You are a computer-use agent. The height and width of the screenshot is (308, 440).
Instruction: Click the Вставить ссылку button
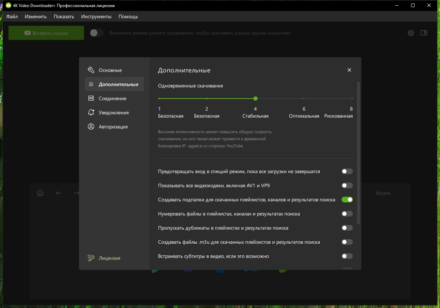(46, 33)
